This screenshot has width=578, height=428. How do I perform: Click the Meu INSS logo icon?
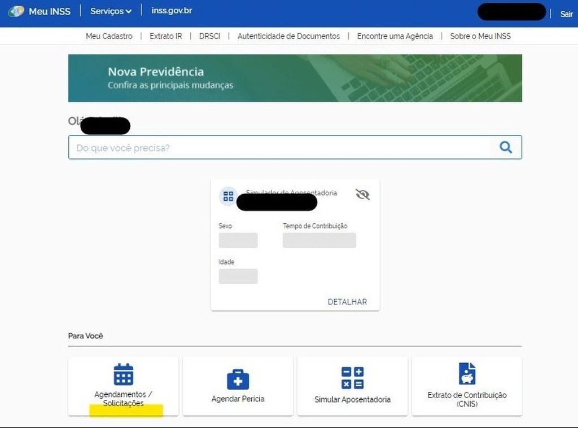pos(16,11)
